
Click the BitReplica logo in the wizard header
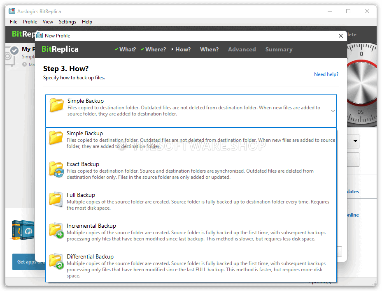(x=60, y=49)
